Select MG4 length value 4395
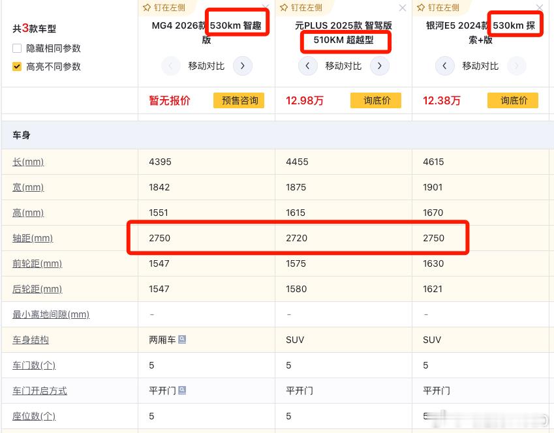This screenshot has width=554, height=433. pyautogui.click(x=160, y=162)
